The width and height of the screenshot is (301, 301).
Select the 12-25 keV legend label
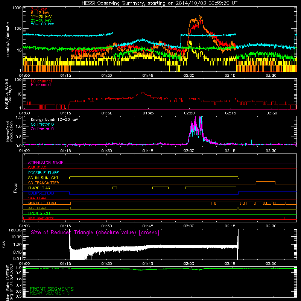pos(41,17)
